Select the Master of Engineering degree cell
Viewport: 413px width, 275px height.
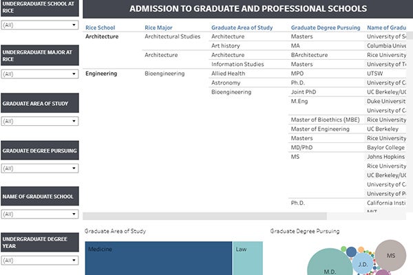click(x=320, y=129)
